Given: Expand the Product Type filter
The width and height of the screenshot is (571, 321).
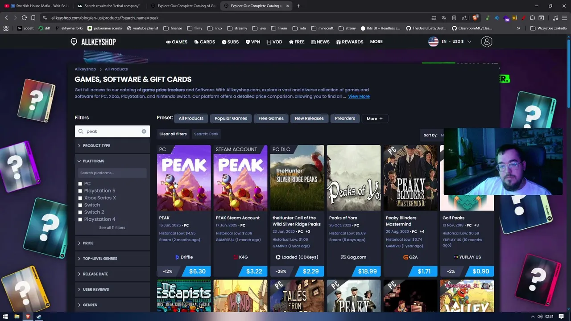Looking at the screenshot, I should point(112,146).
